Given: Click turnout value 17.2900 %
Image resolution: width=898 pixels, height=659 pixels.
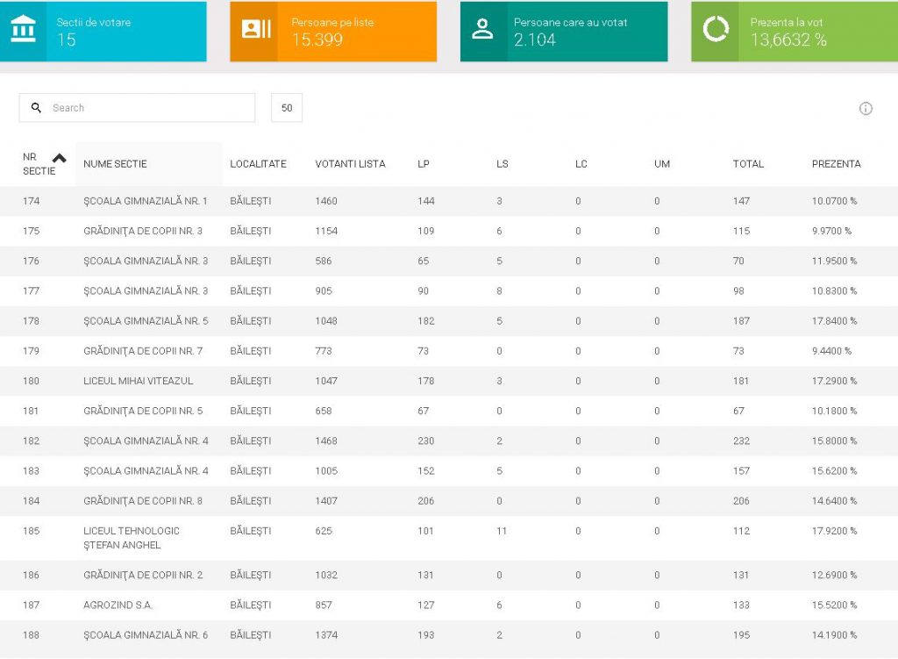Looking at the screenshot, I should (x=835, y=381).
